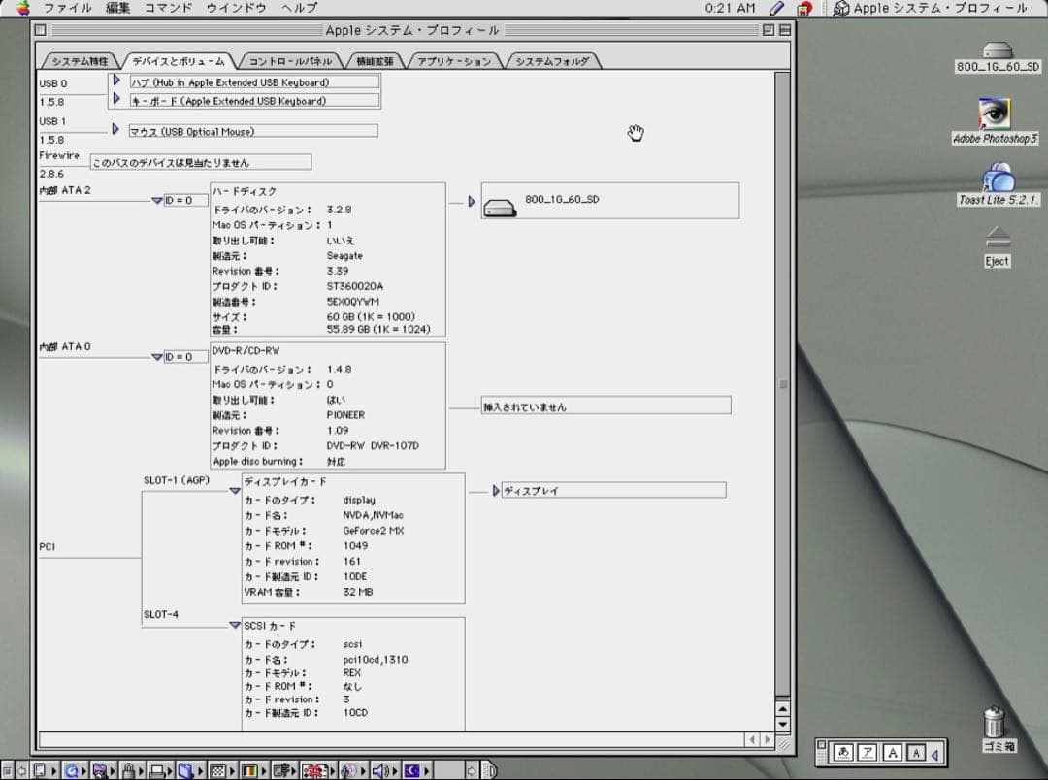Select the Katakana ア input mode
The image size is (1048, 780).
[x=868, y=751]
